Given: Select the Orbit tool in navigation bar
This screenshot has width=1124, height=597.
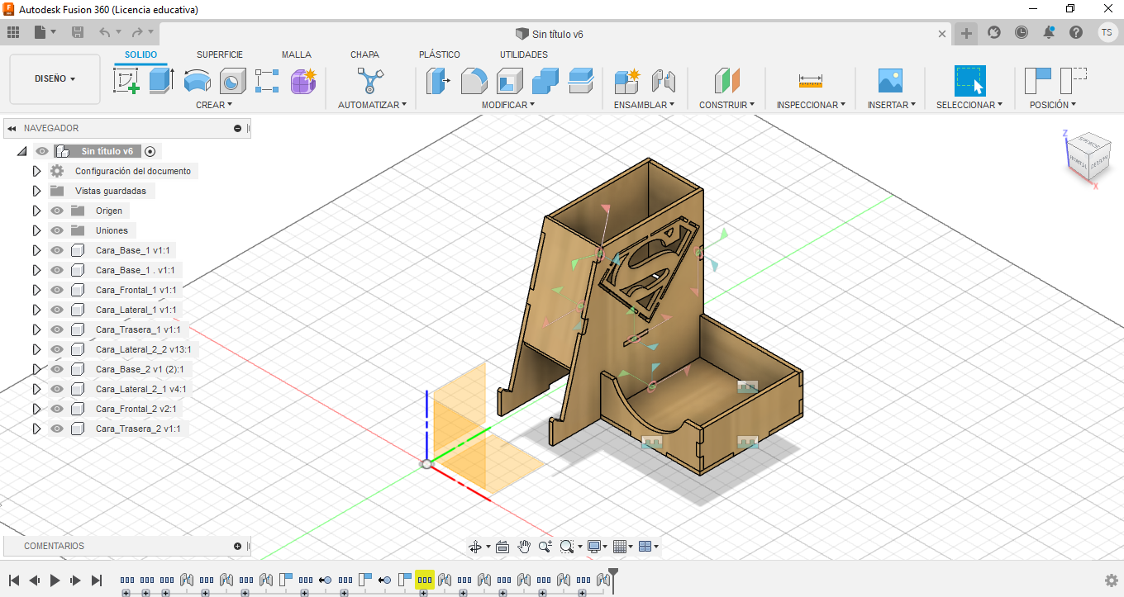Looking at the screenshot, I should pyautogui.click(x=475, y=547).
